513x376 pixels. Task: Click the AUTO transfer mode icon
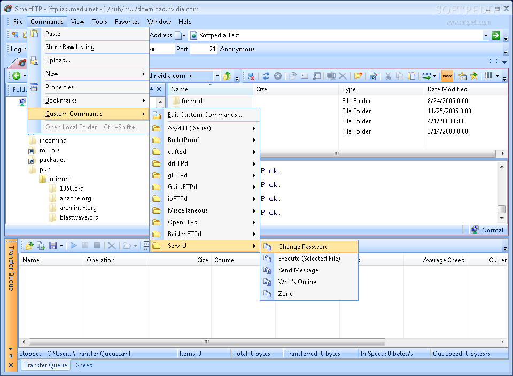tap(426, 76)
